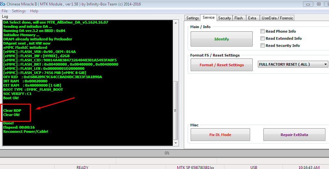Click the app icon in title bar

[3, 4]
